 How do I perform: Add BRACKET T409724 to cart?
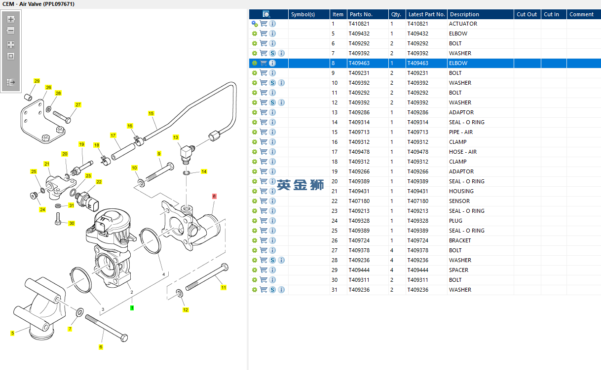point(263,240)
